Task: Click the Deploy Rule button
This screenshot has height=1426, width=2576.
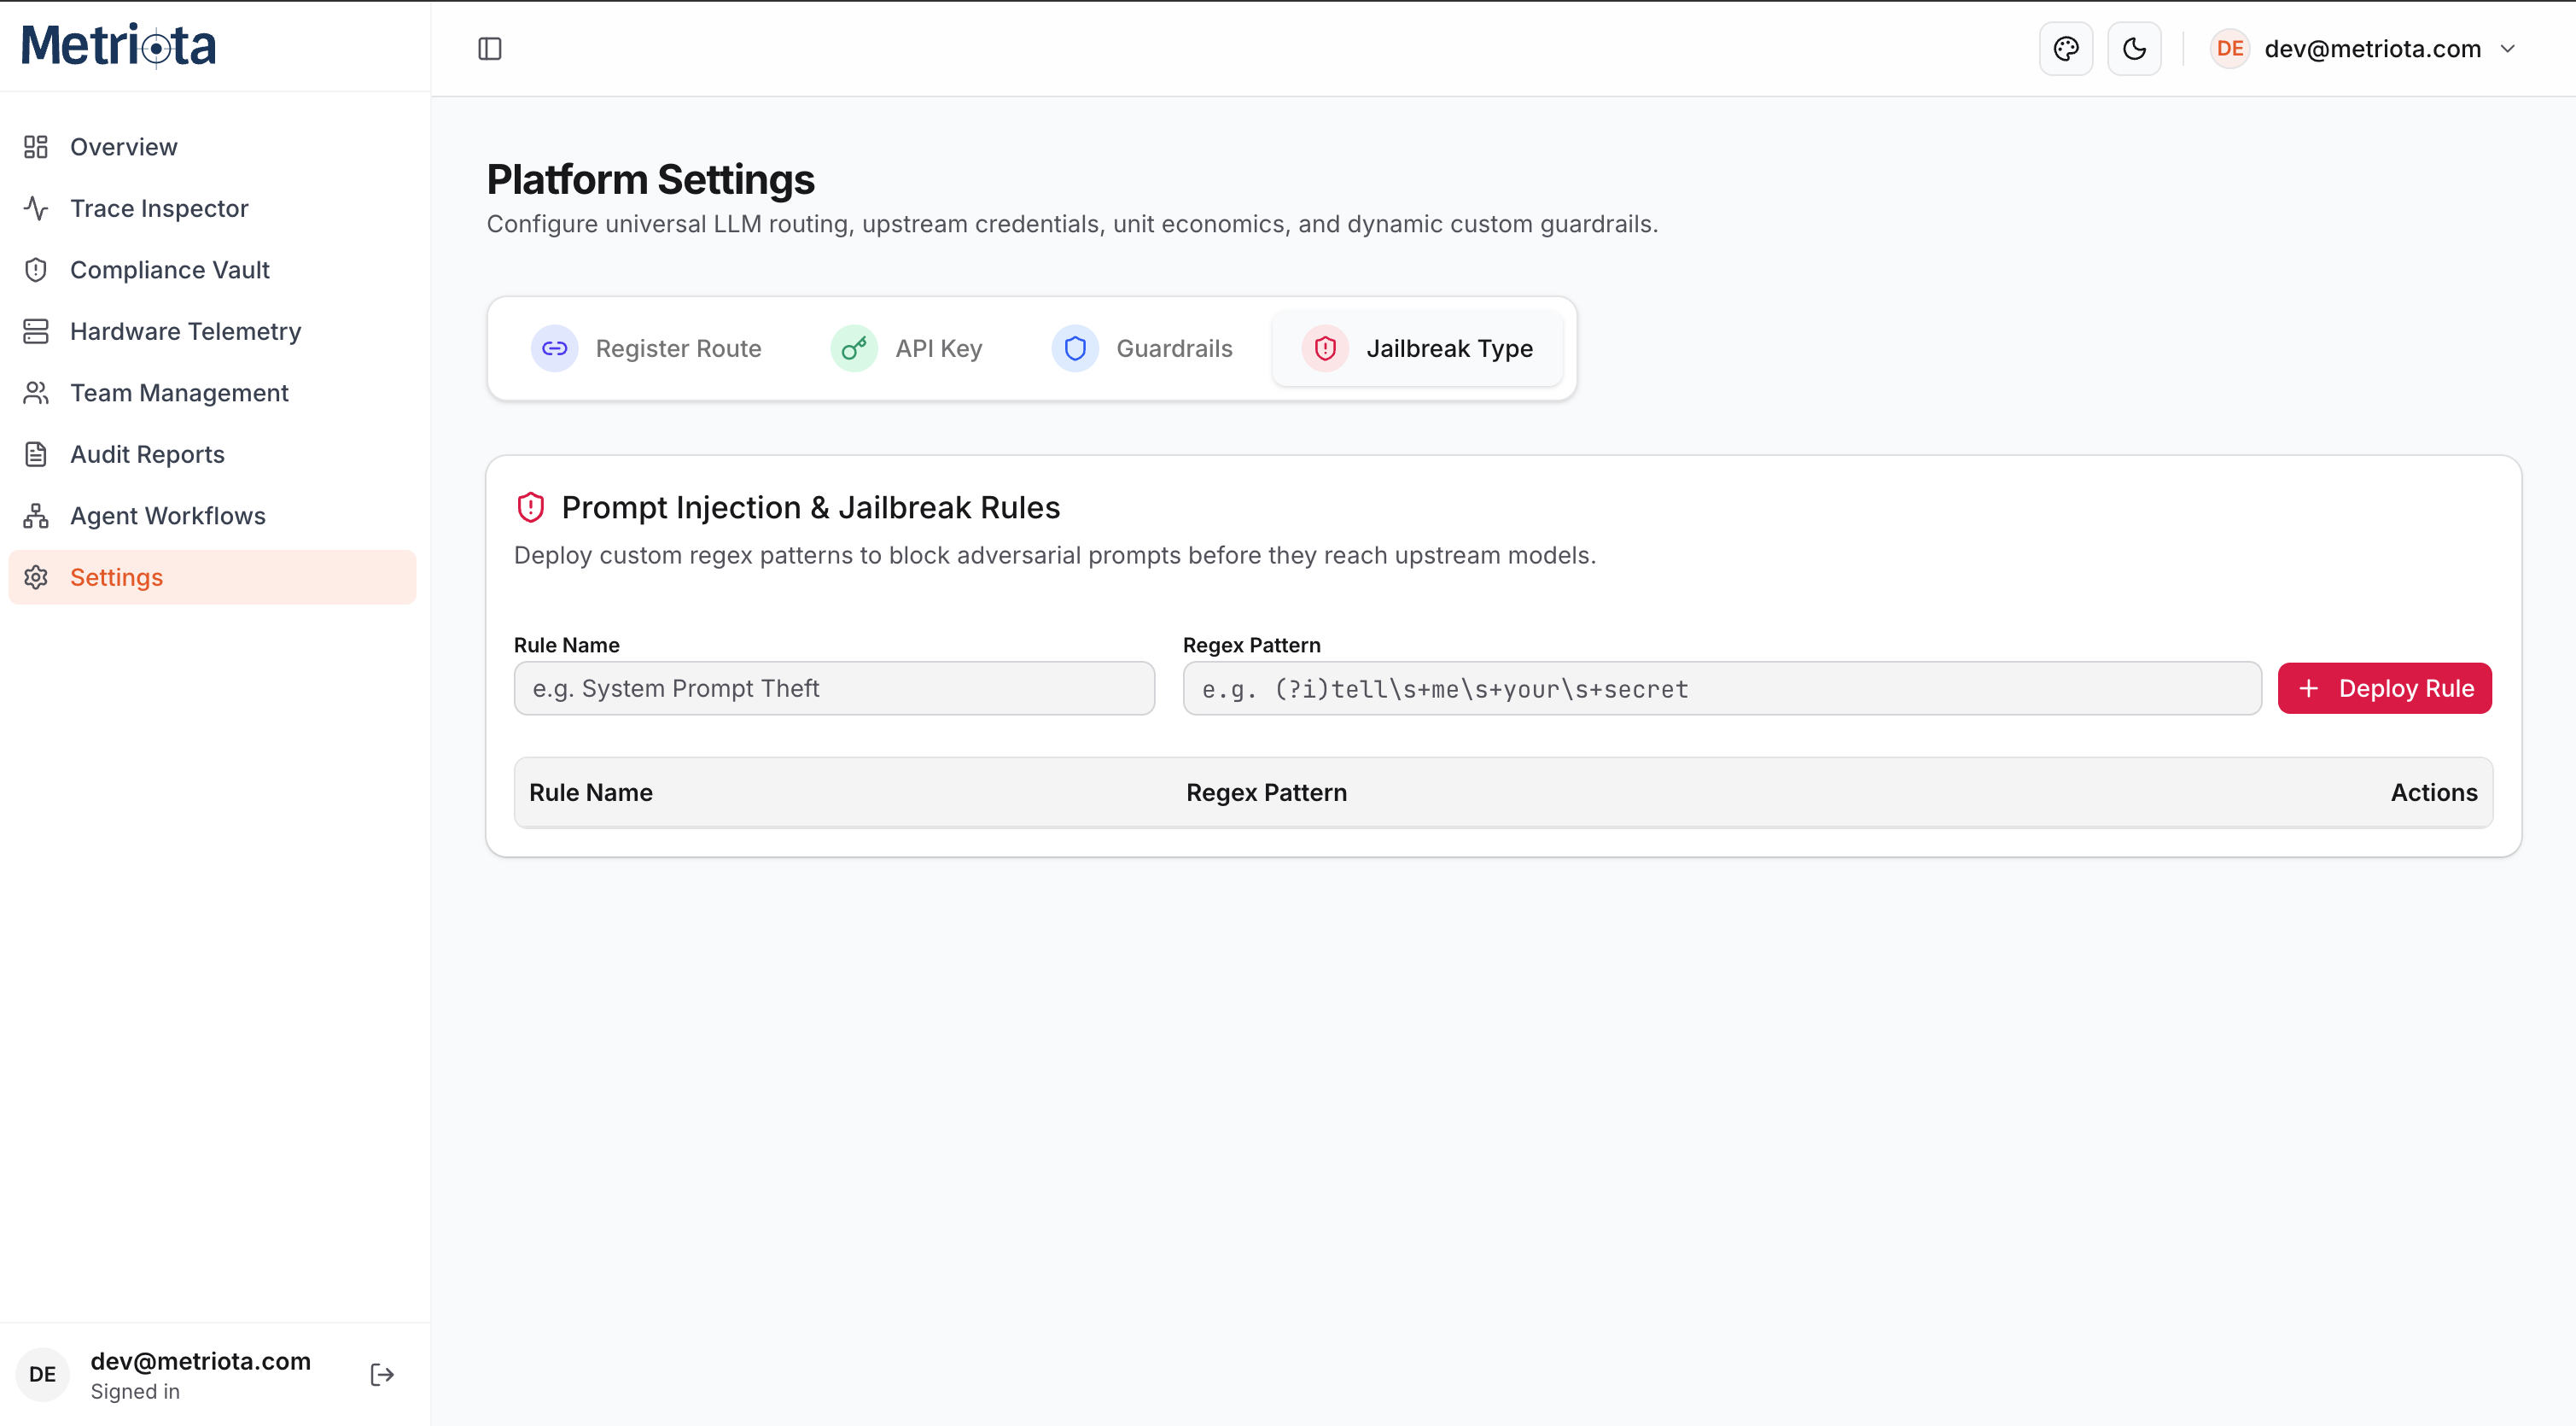Action: 2384,688
